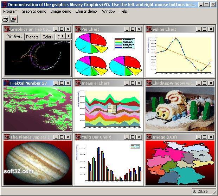
Task: Switch to the Colors tab
Action: tap(48, 37)
